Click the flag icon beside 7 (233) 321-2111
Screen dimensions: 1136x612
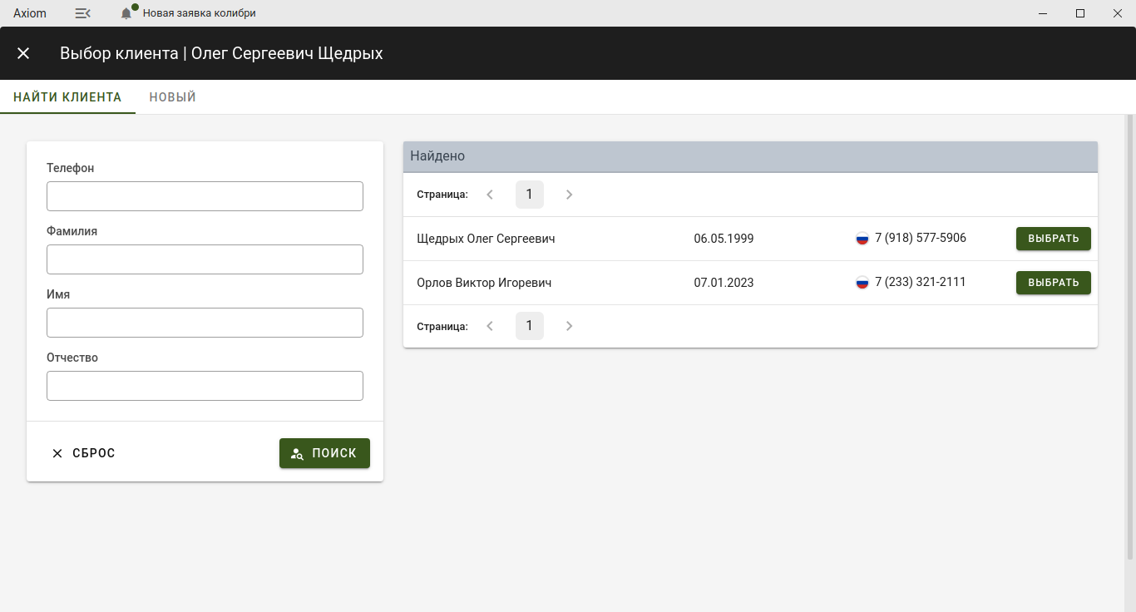tap(862, 283)
